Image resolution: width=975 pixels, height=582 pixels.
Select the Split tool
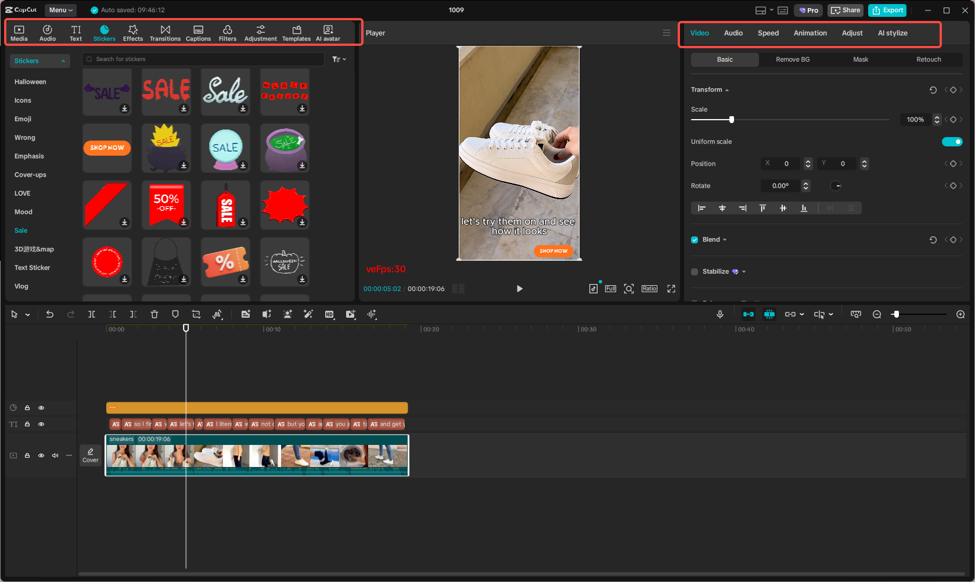91,314
